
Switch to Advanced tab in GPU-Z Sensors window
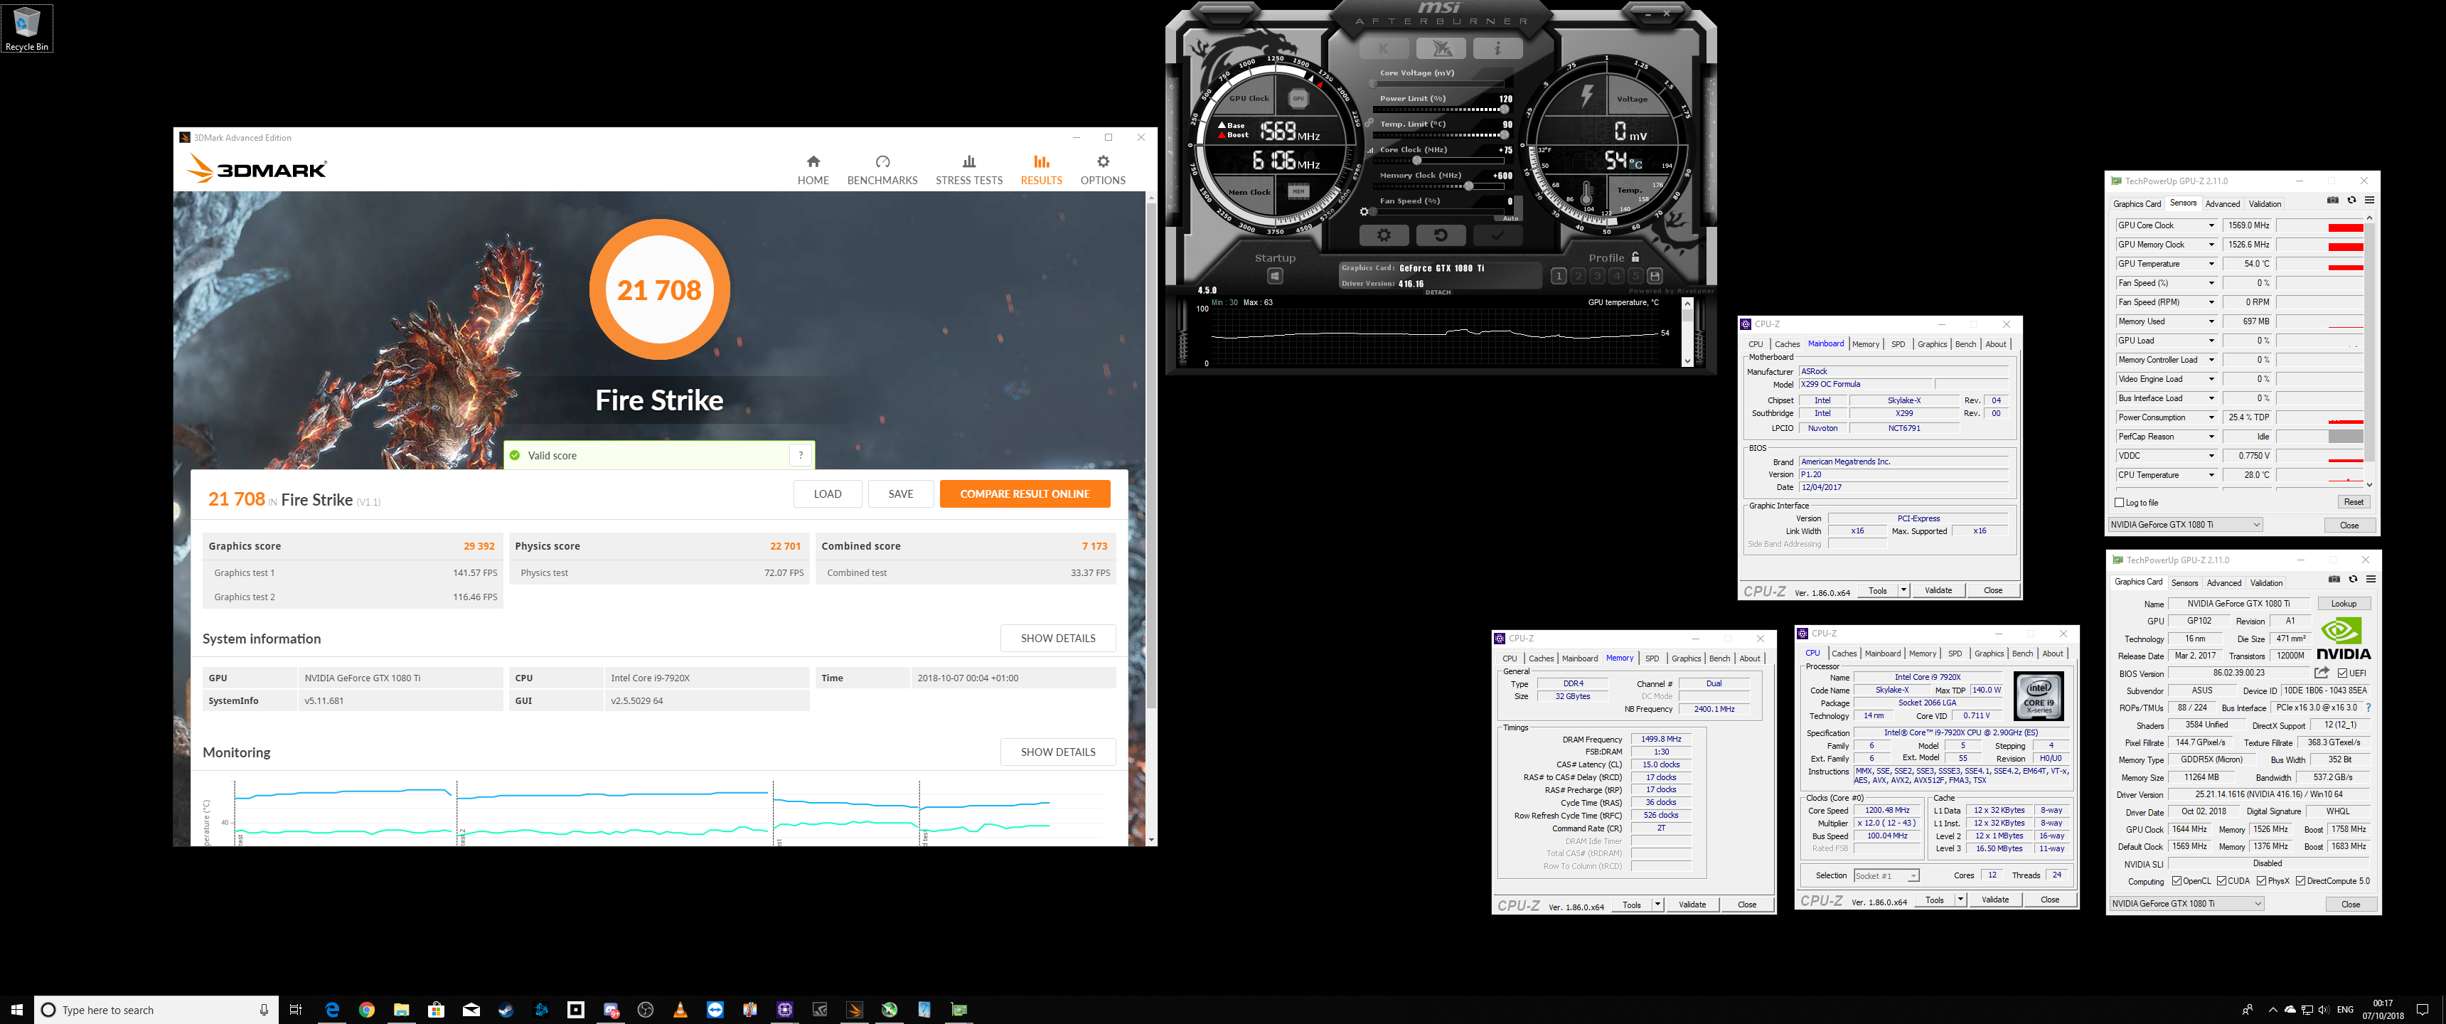[x=2222, y=203]
